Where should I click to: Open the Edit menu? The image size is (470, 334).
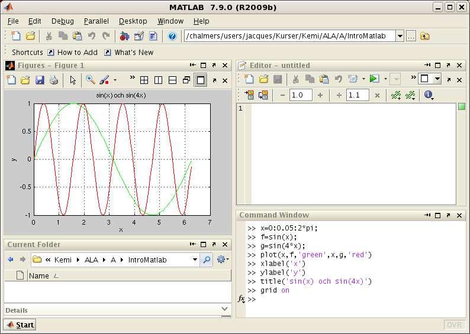(35, 21)
